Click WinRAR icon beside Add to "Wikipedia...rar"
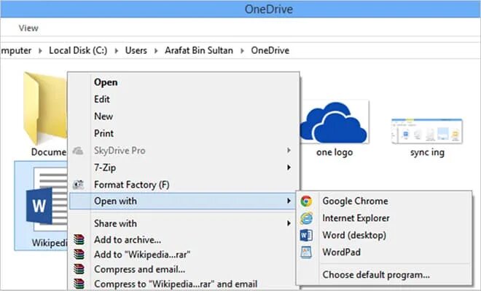 coord(79,254)
